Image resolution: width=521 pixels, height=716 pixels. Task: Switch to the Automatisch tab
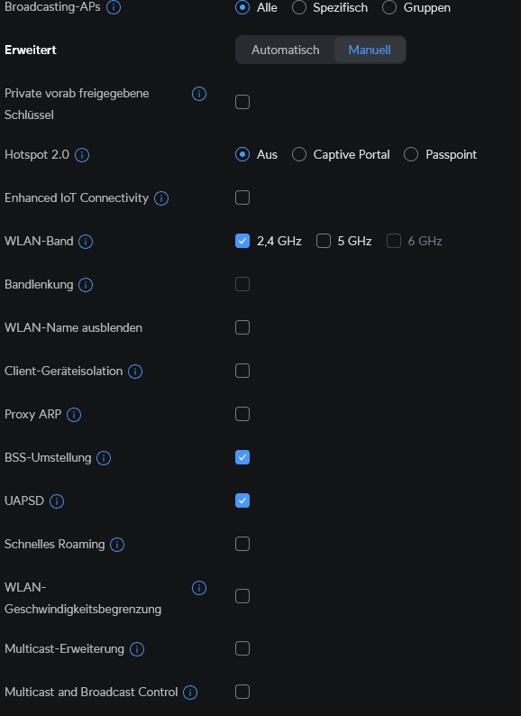[286, 50]
